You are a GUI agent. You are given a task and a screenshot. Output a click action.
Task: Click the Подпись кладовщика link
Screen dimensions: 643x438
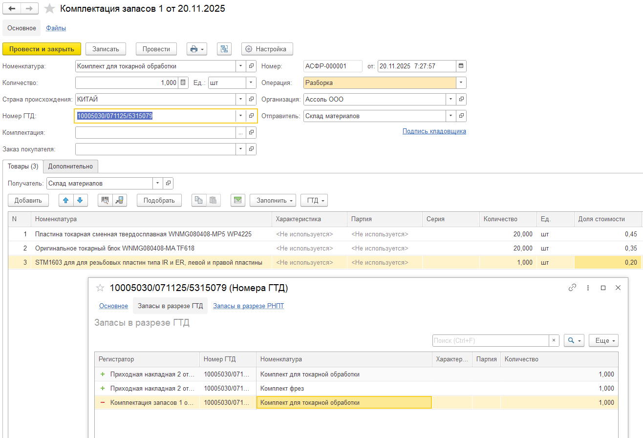[x=434, y=131]
